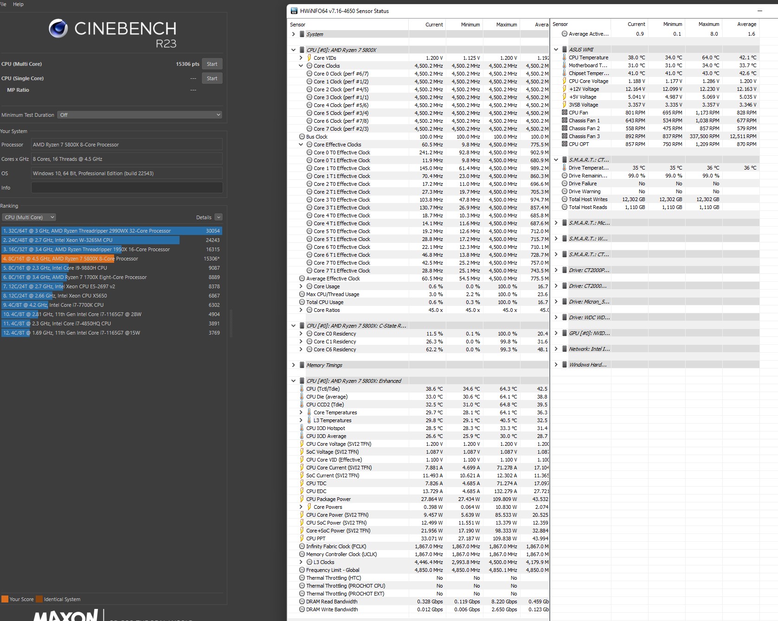
Task: Click the Identical System legend swatch
Action: 39,599
